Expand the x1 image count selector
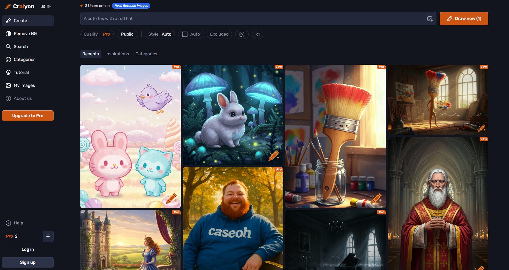 point(257,34)
